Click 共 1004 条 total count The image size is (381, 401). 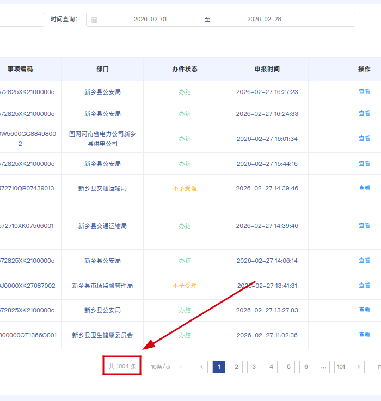[122, 367]
